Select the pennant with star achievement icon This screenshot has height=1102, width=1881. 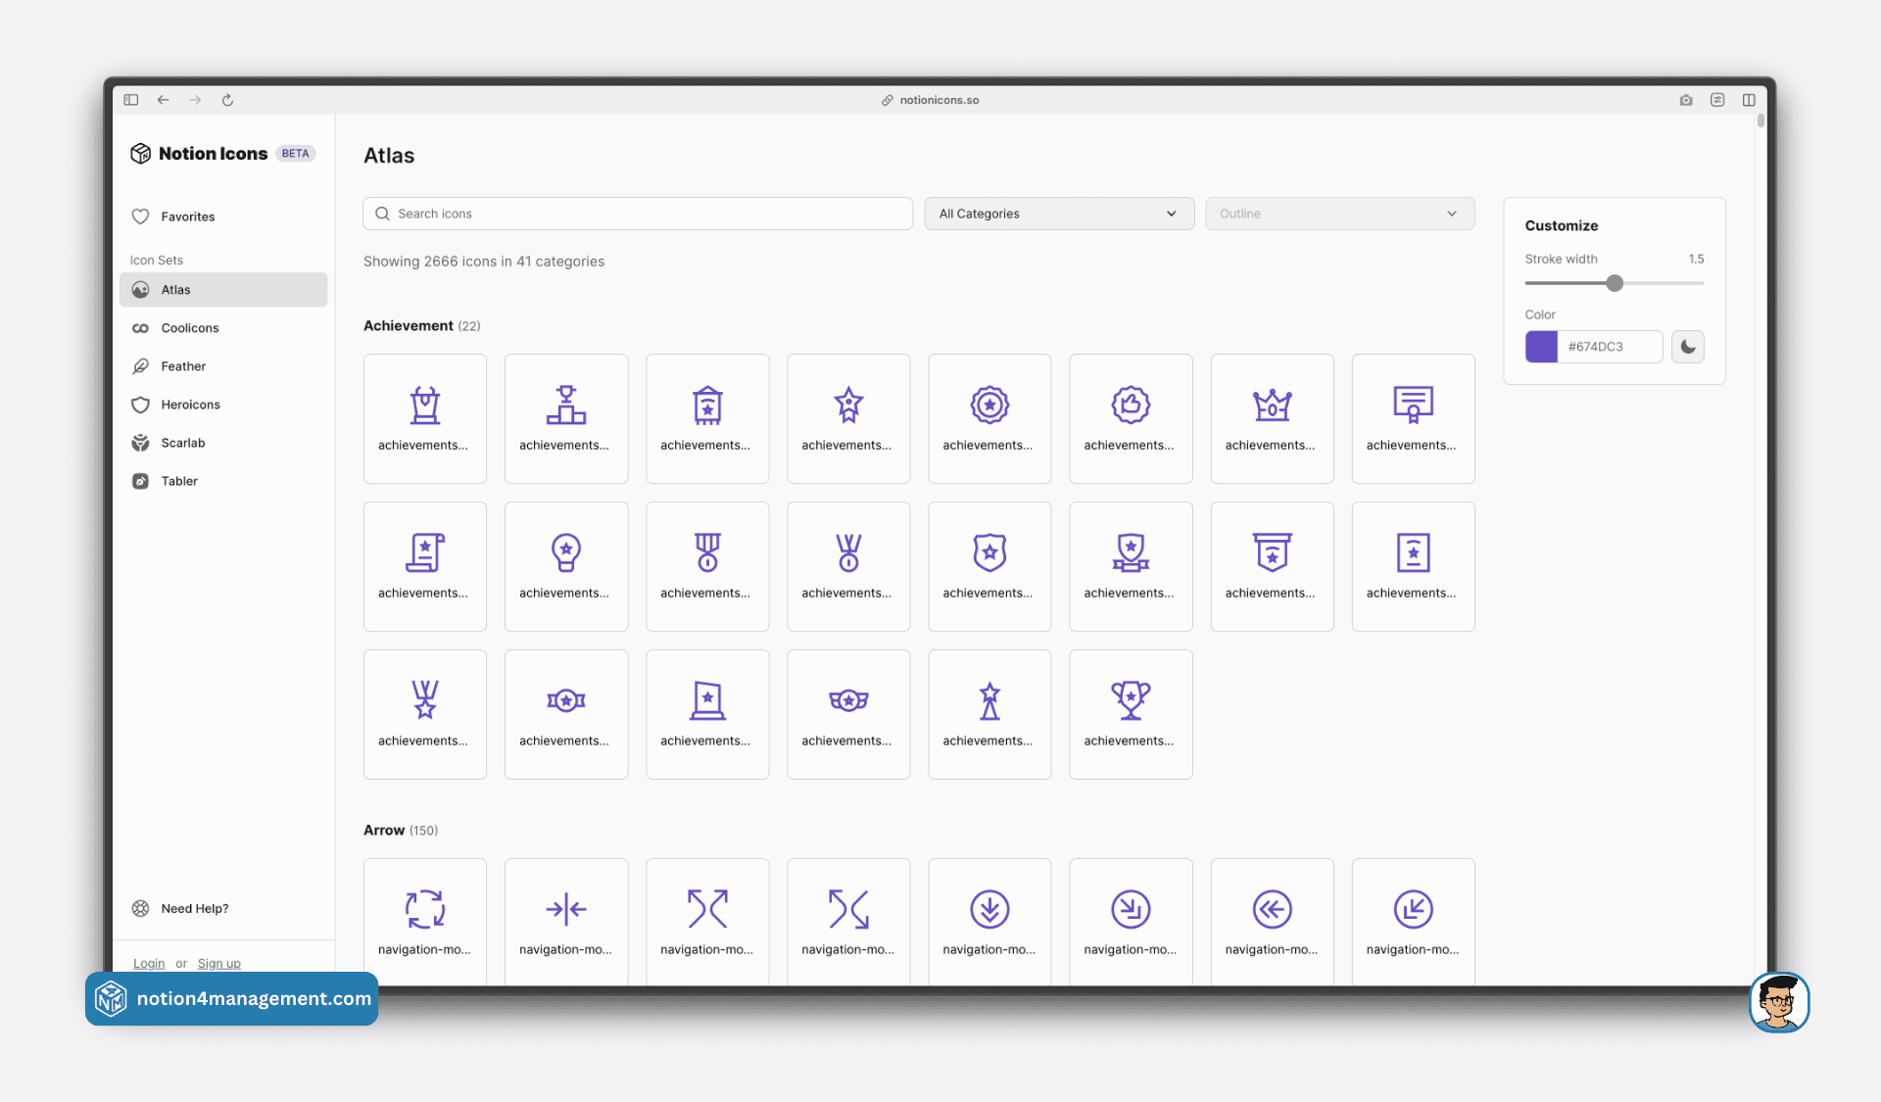pyautogui.click(x=1272, y=566)
